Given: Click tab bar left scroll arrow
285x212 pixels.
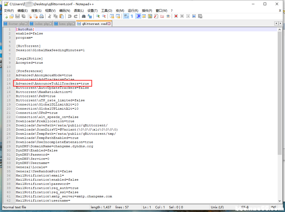Looking at the screenshot, I should coord(276,23).
